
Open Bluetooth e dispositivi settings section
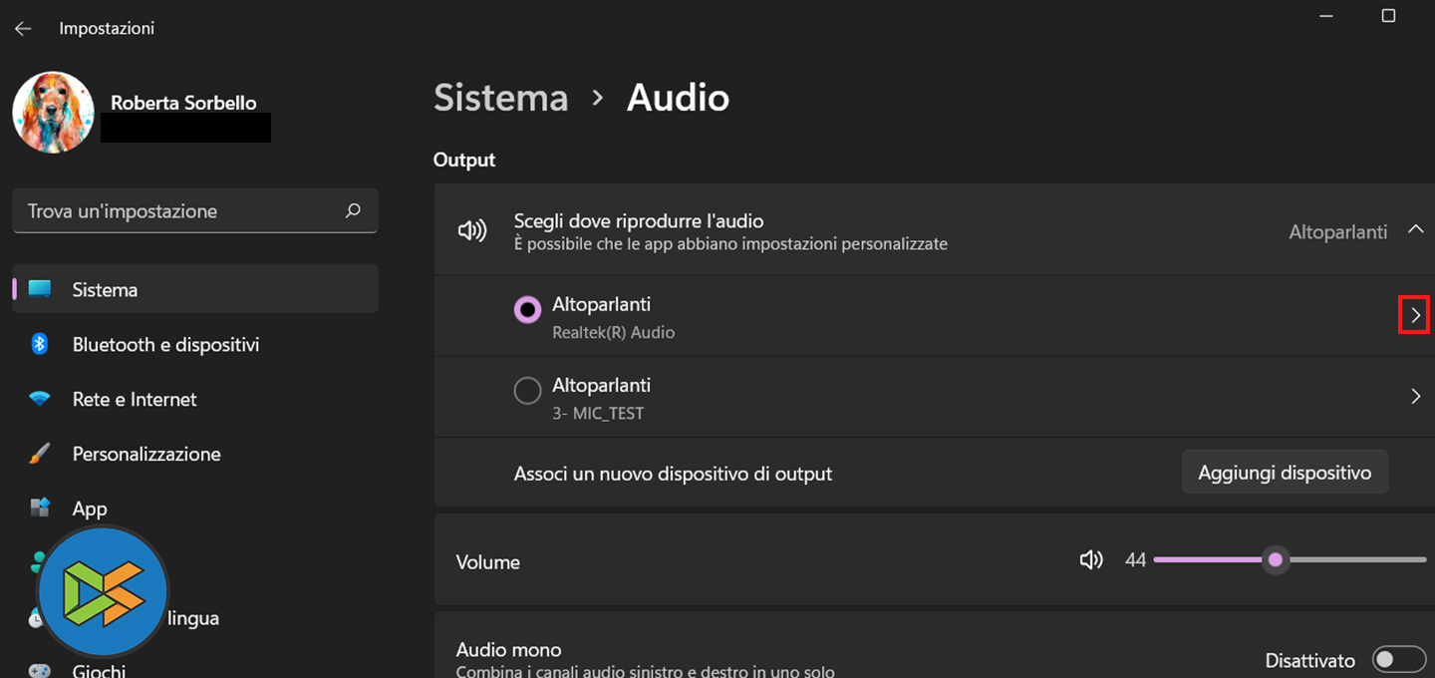click(165, 344)
